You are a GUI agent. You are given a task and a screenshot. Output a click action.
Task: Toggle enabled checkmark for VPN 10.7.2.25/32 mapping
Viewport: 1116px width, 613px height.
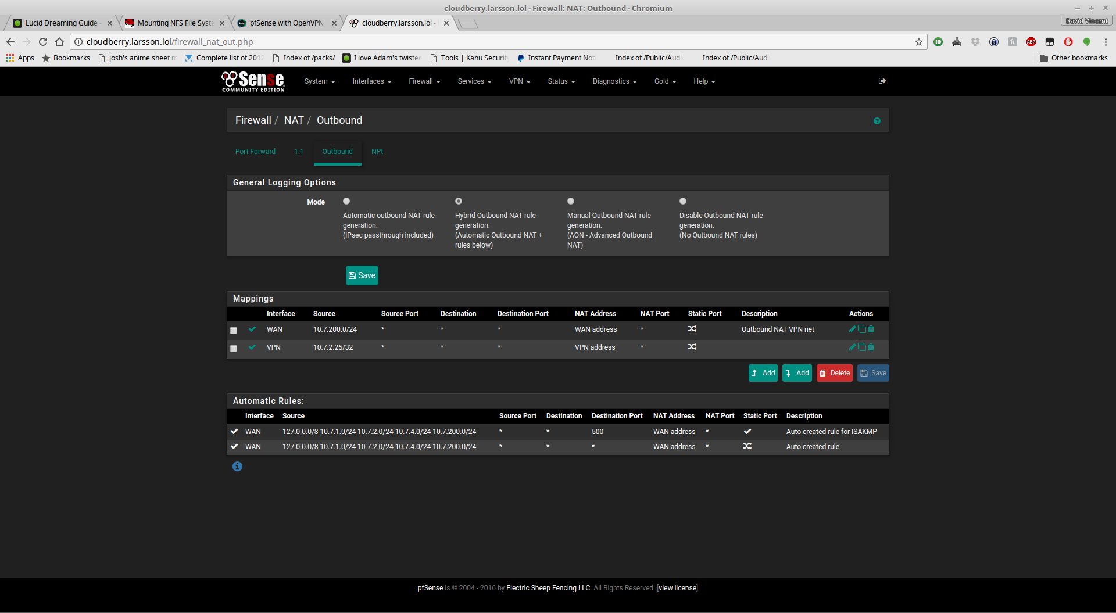point(252,347)
